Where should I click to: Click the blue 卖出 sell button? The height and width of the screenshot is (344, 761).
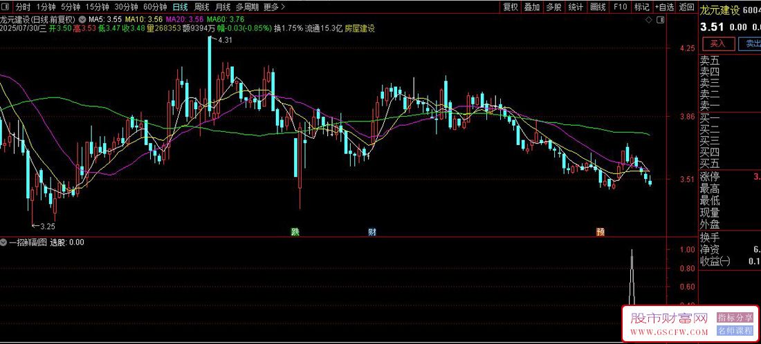tap(750, 44)
